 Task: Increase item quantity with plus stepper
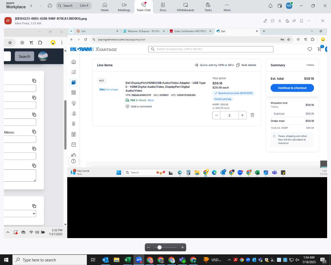pos(242,115)
